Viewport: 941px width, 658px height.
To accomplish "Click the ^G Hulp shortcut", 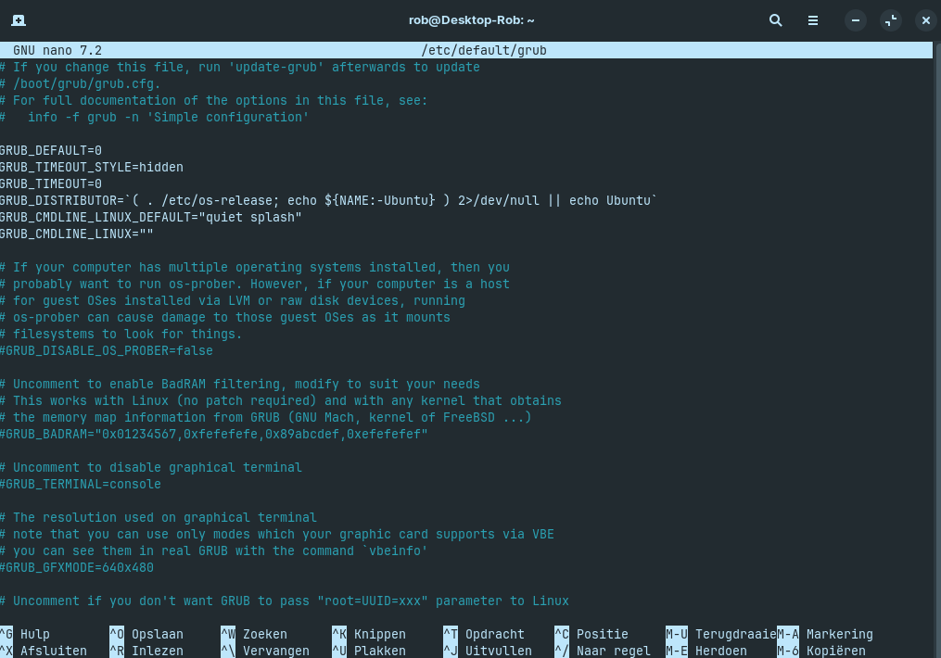I will pyautogui.click(x=26, y=634).
